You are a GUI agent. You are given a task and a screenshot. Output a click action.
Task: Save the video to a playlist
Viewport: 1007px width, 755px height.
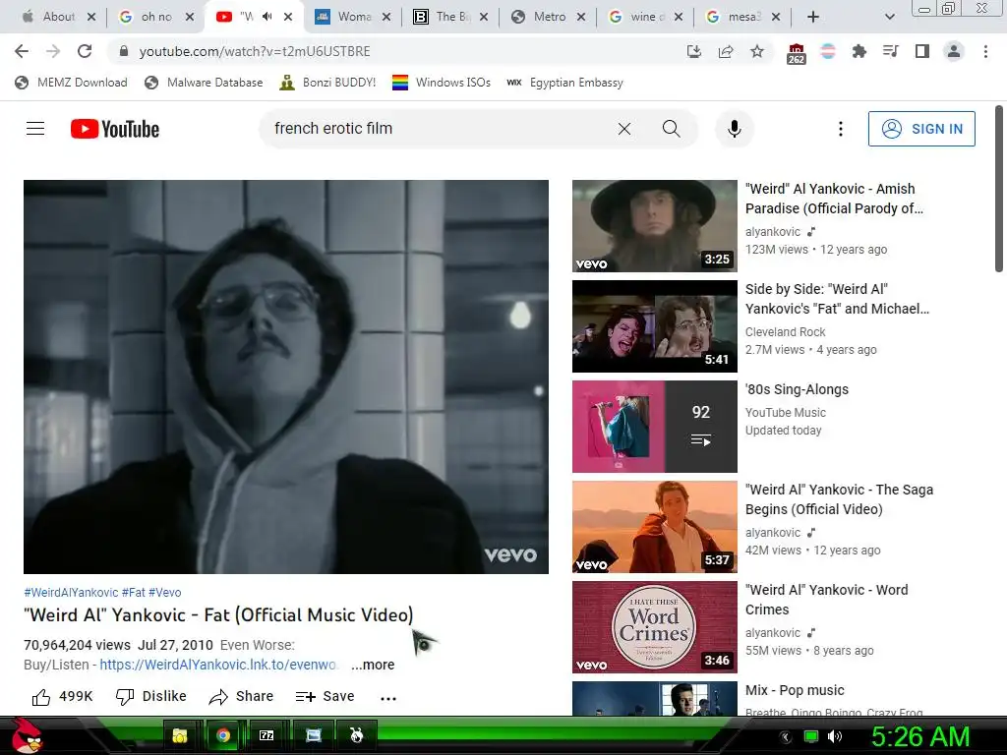click(325, 697)
